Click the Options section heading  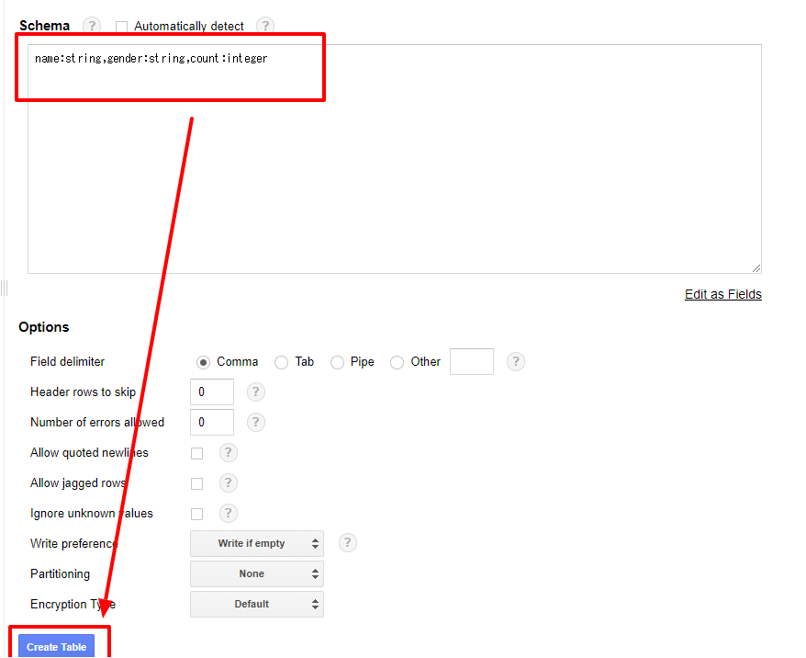pos(44,327)
